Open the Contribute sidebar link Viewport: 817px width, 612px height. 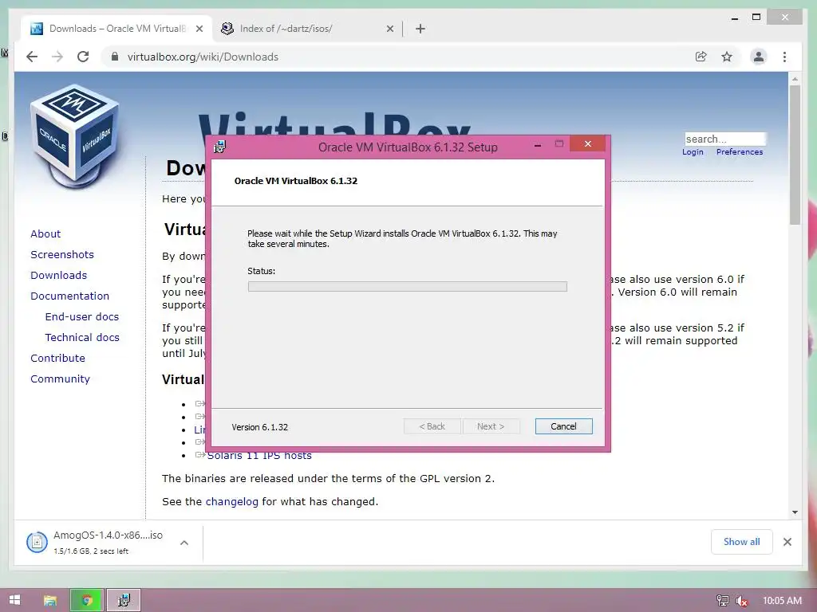(x=57, y=359)
